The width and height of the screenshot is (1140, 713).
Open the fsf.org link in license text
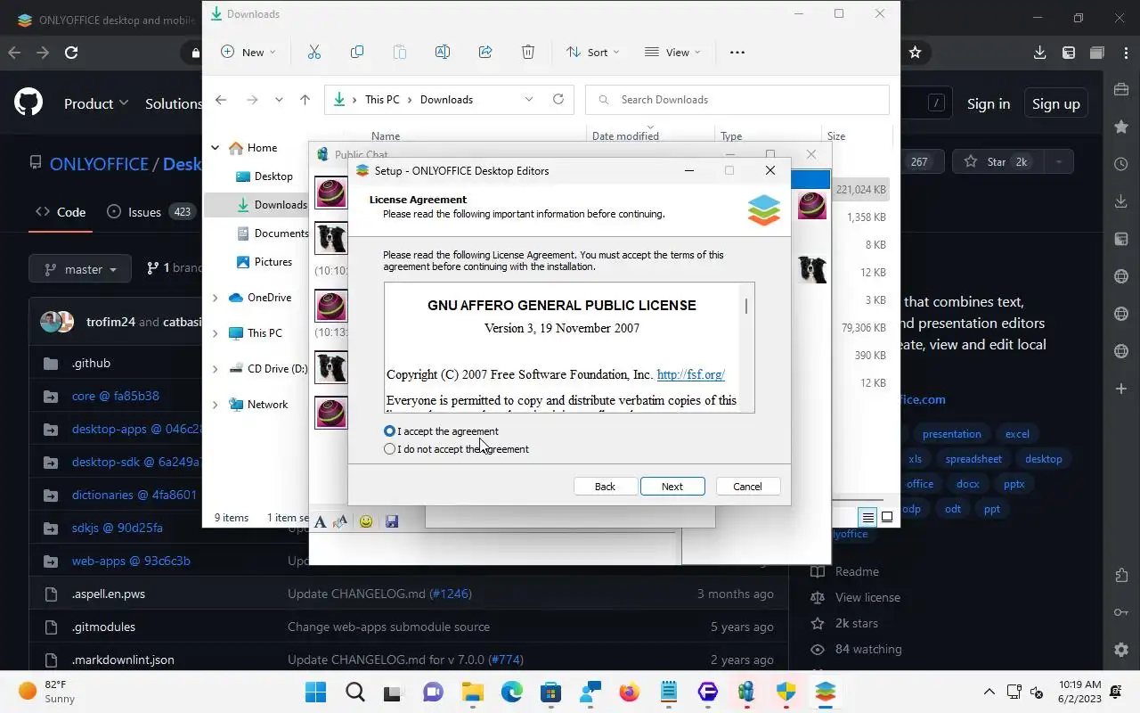[690, 374]
